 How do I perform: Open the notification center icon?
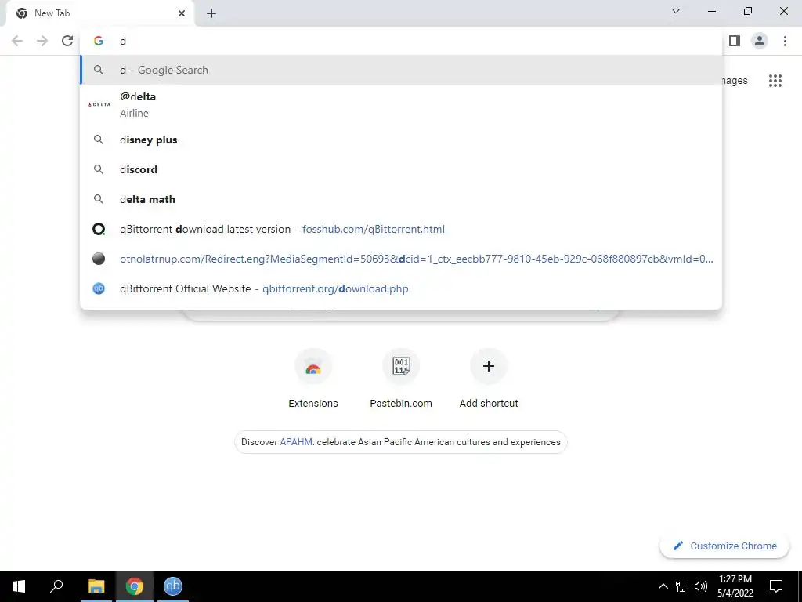(x=776, y=586)
